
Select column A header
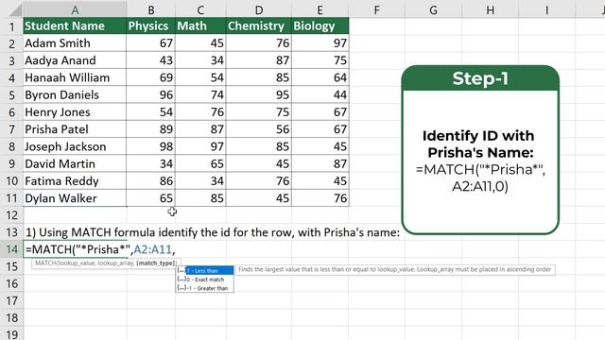[x=76, y=9]
